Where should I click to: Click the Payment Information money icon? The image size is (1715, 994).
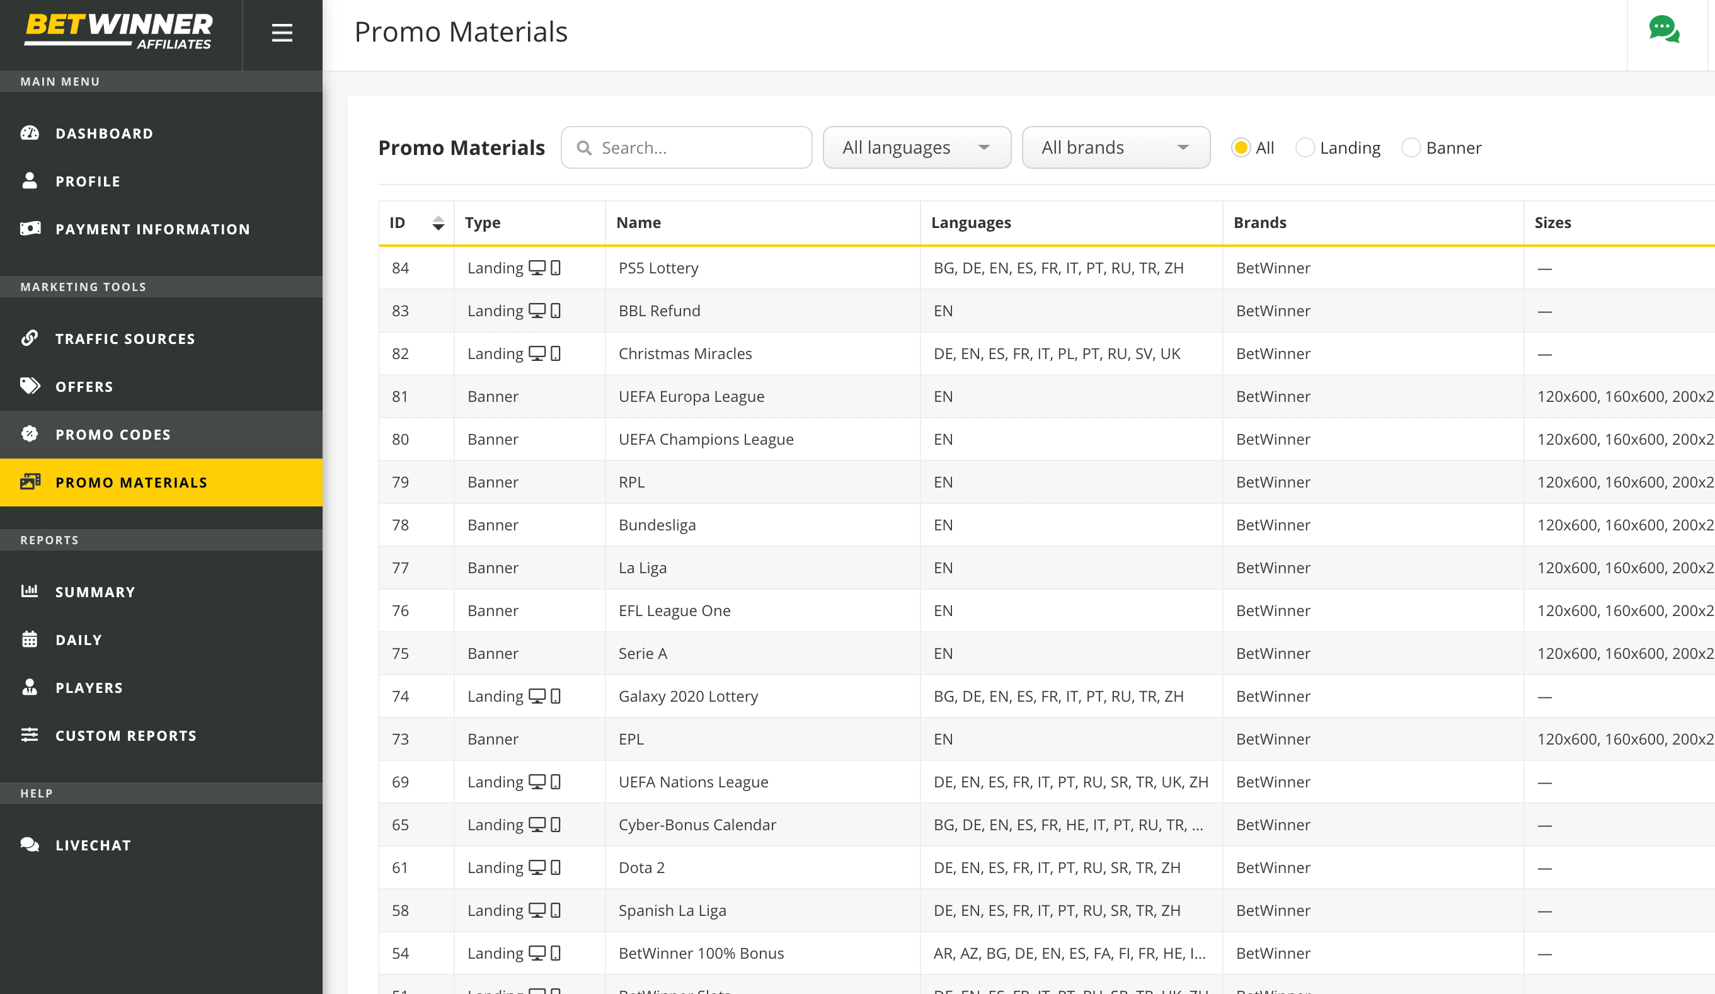pyautogui.click(x=30, y=229)
